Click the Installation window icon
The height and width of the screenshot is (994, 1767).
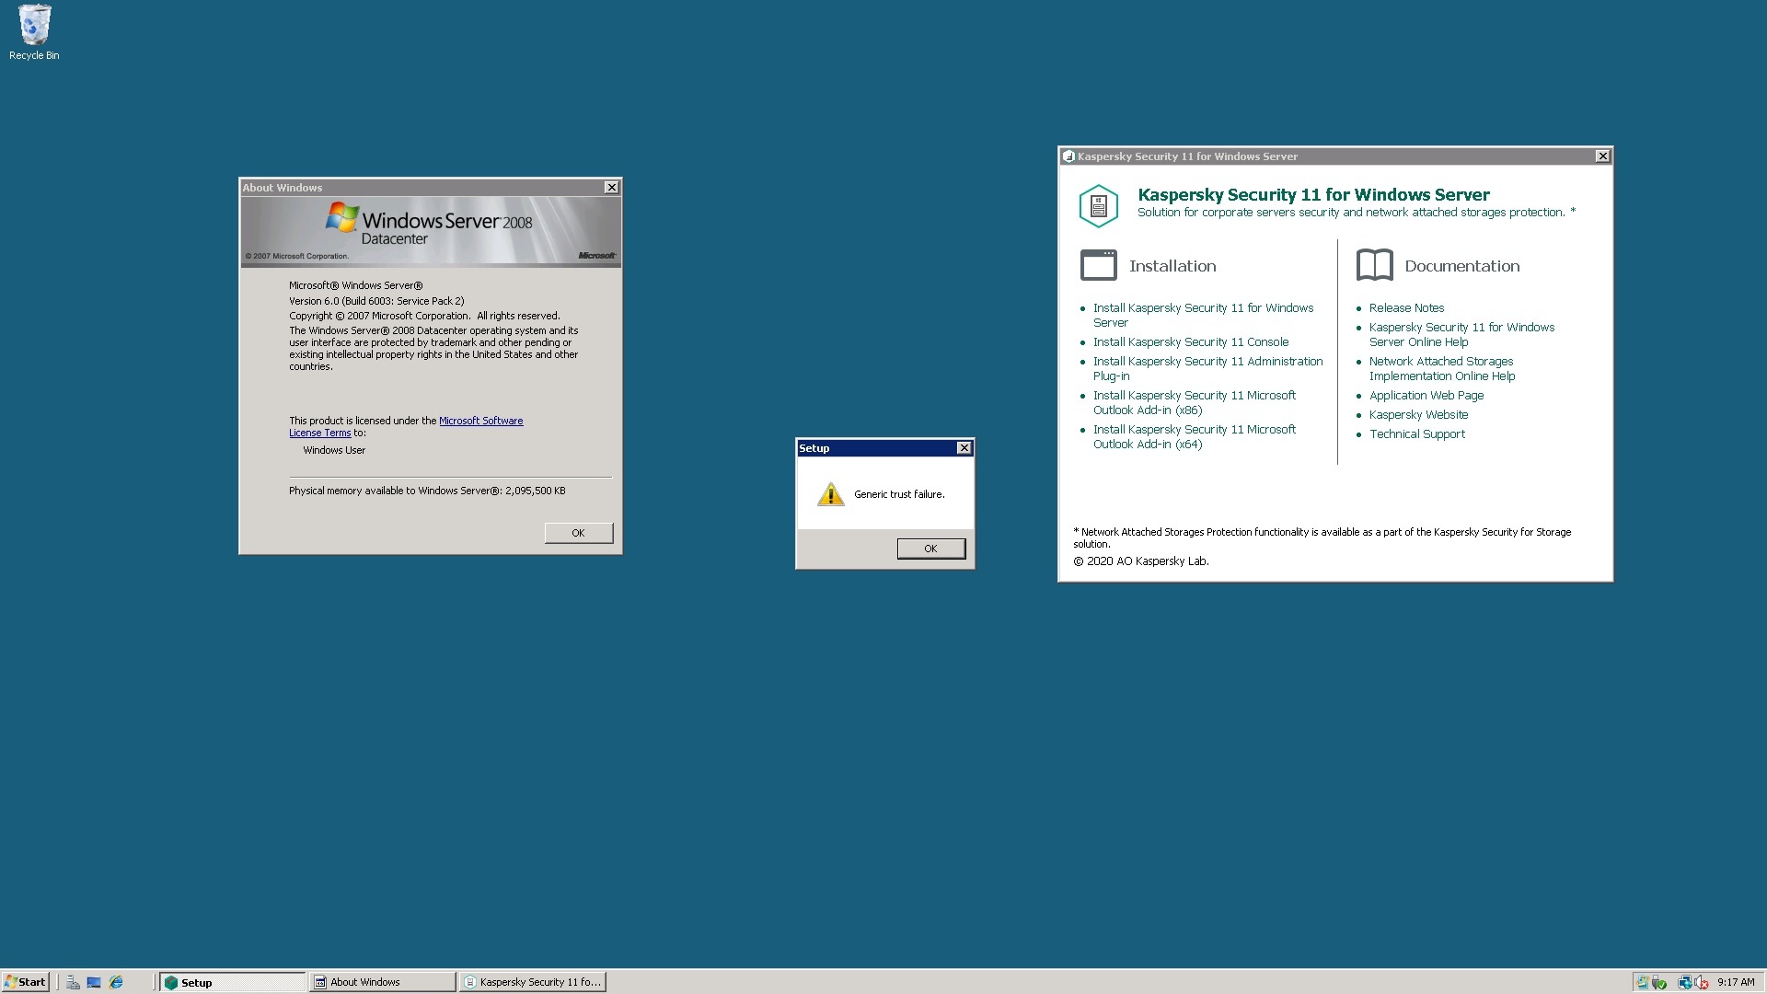coord(1099,265)
